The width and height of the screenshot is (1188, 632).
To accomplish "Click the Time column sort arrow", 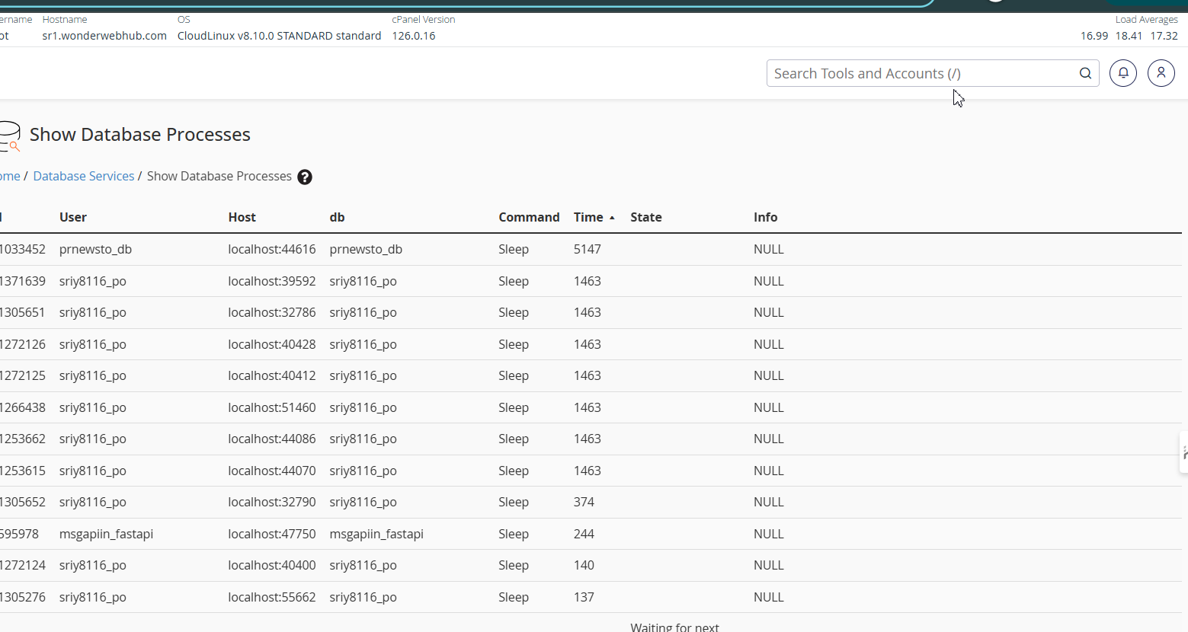I will click(x=612, y=218).
